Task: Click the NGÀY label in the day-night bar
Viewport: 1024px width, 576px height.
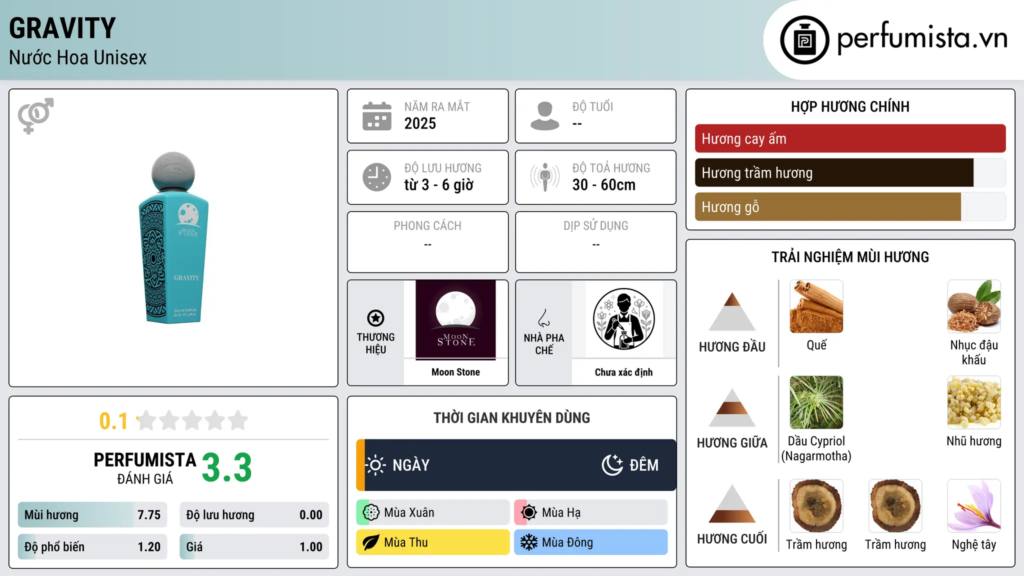Action: click(411, 465)
